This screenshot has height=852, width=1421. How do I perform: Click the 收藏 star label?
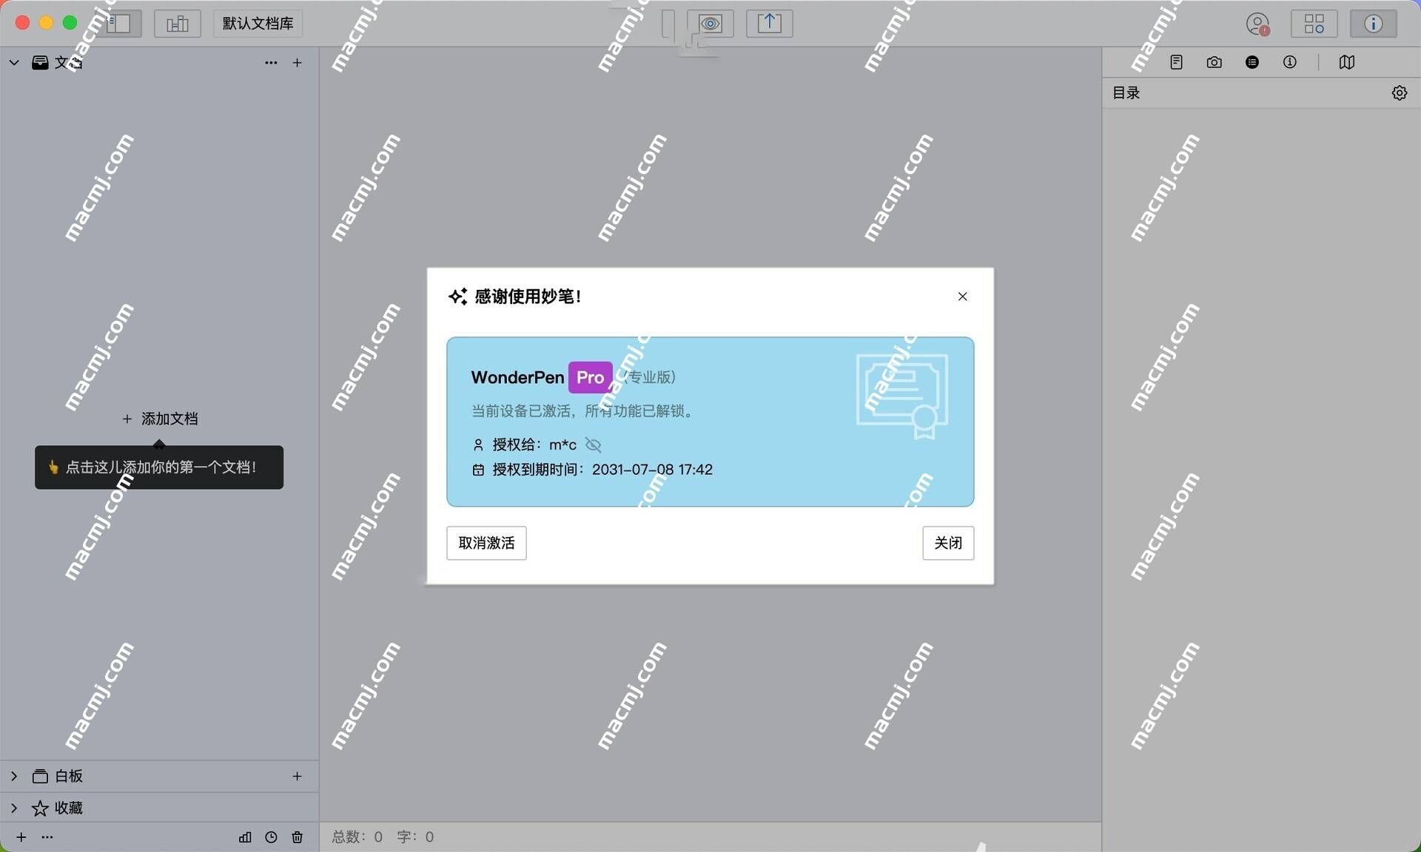(69, 808)
